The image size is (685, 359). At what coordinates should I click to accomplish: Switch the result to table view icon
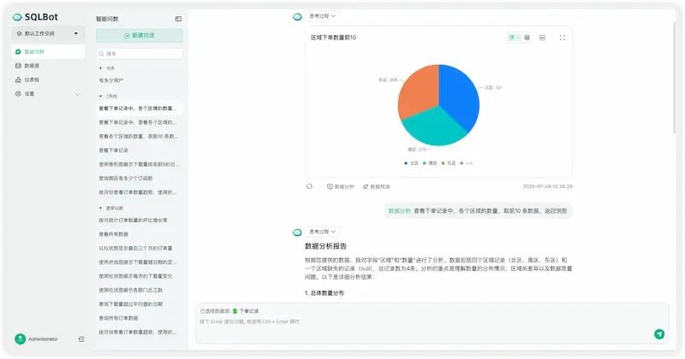point(527,38)
